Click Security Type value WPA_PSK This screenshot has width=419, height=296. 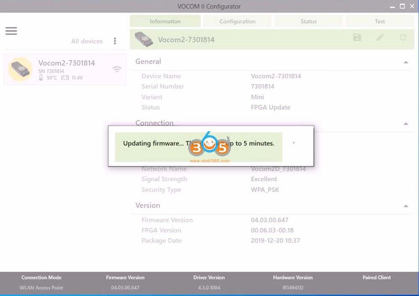[265, 190]
